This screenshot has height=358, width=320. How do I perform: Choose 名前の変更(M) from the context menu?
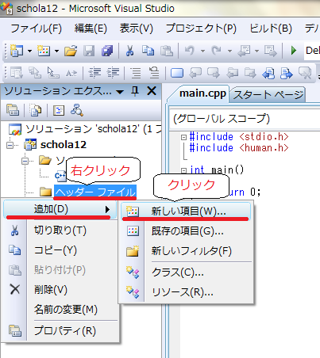(x=60, y=309)
